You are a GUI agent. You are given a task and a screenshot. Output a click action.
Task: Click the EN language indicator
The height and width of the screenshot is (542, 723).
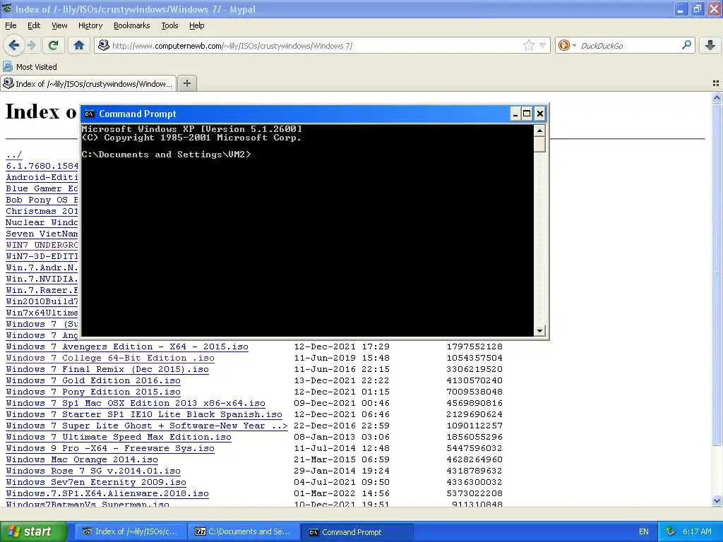644,531
